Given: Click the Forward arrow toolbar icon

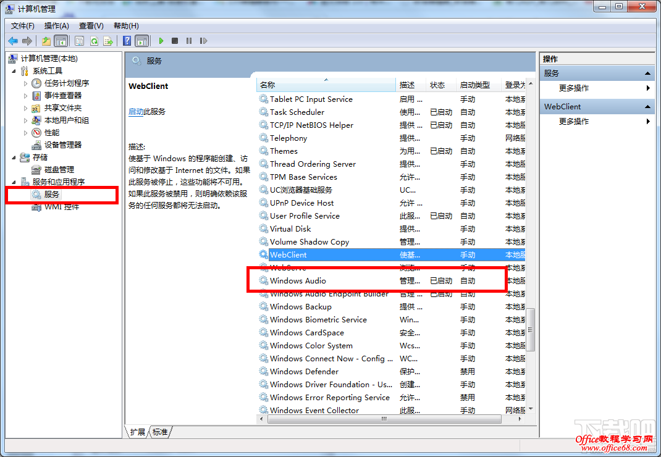Looking at the screenshot, I should click(27, 41).
